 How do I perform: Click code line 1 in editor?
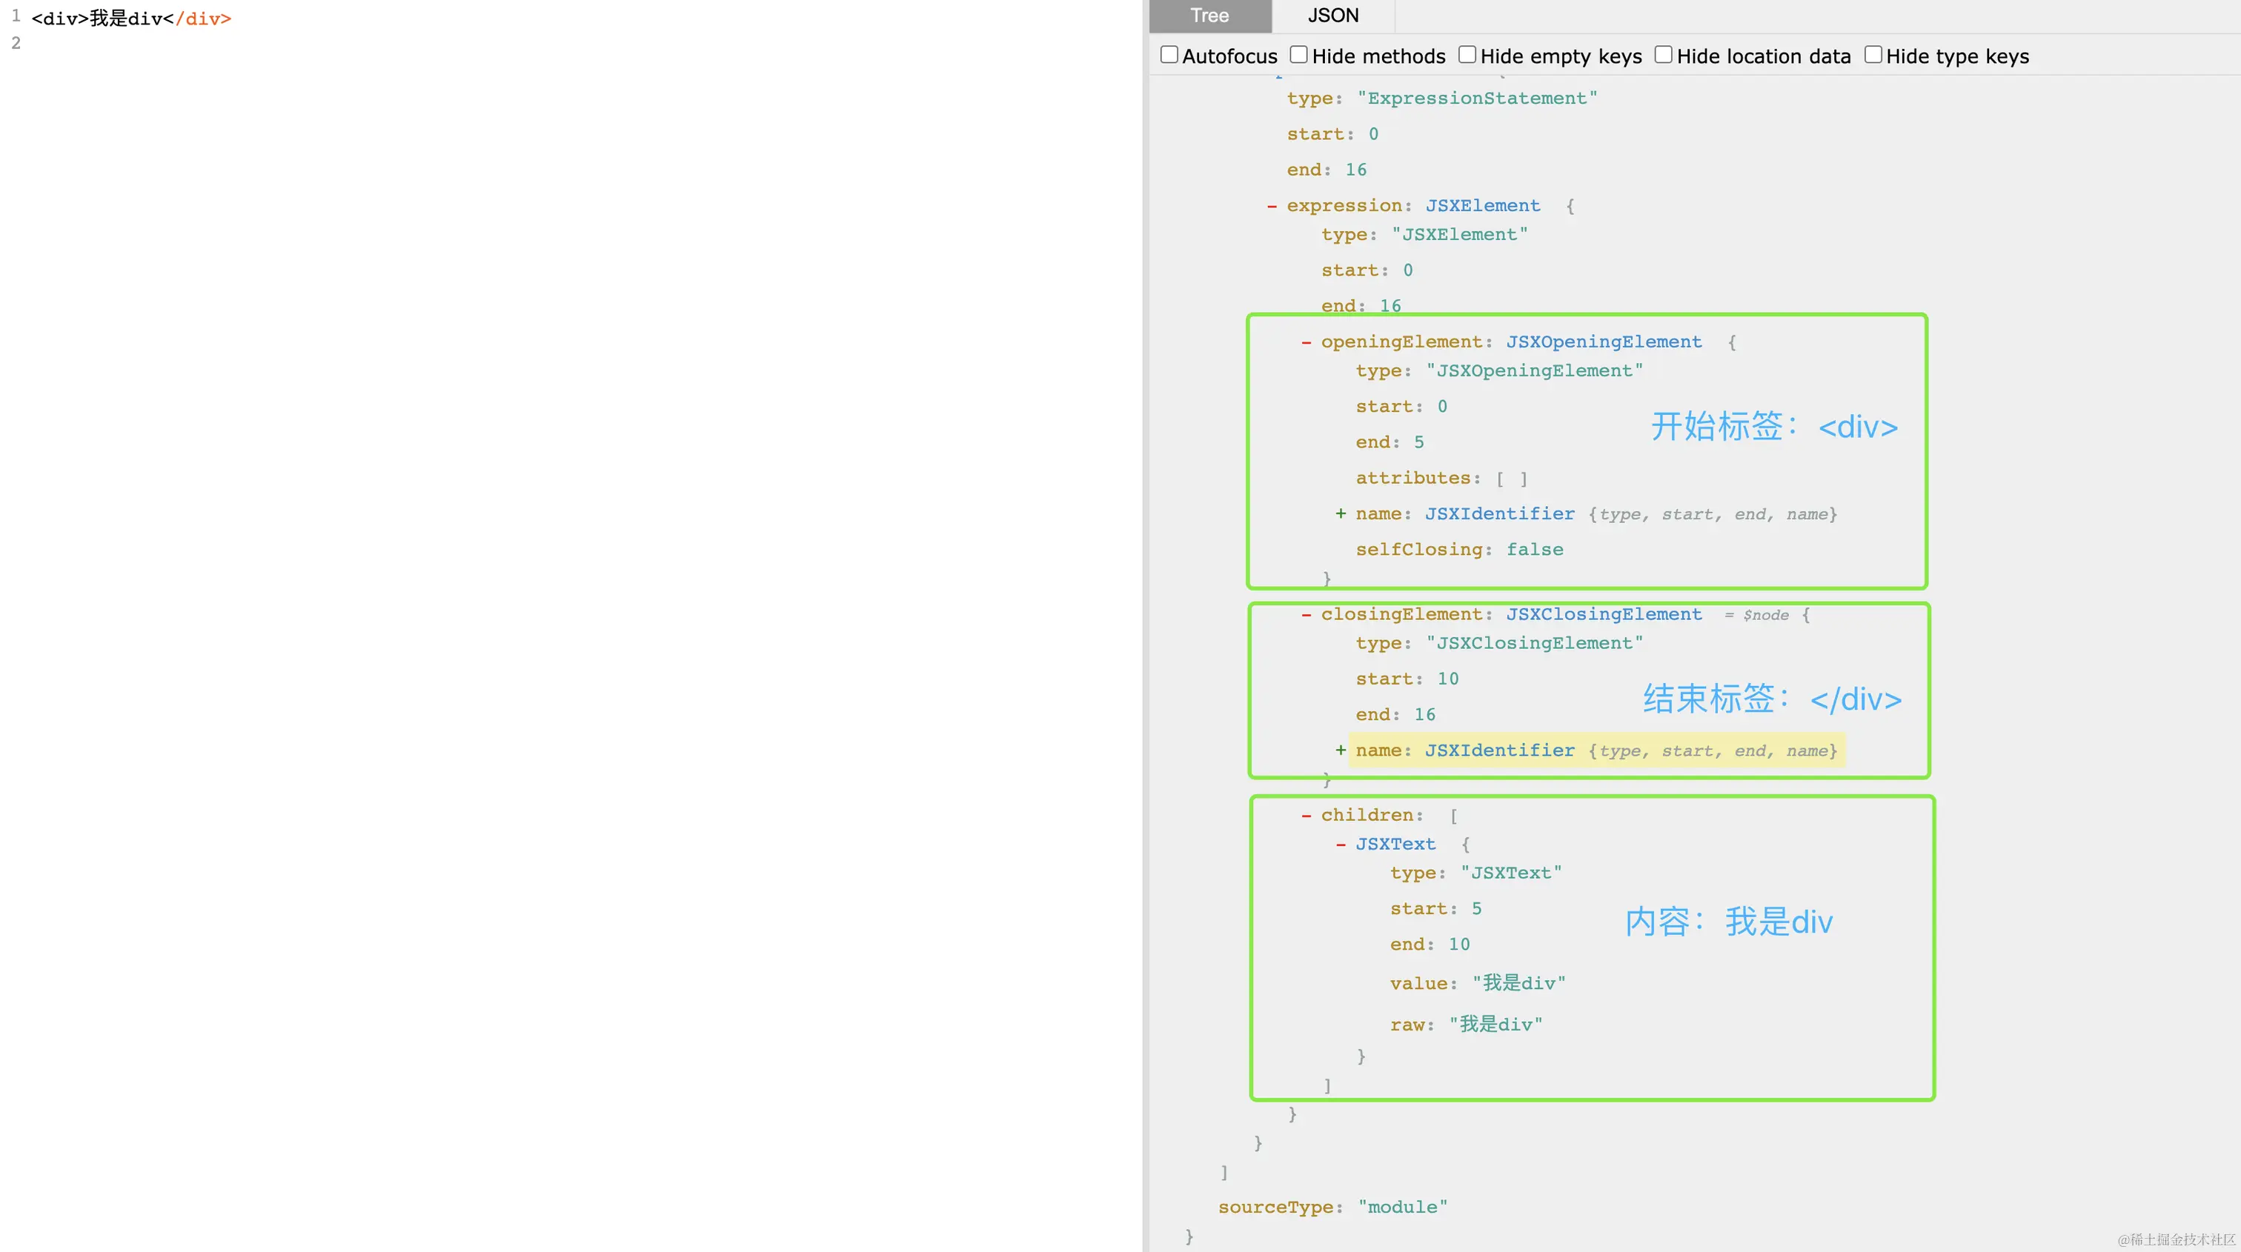(130, 19)
